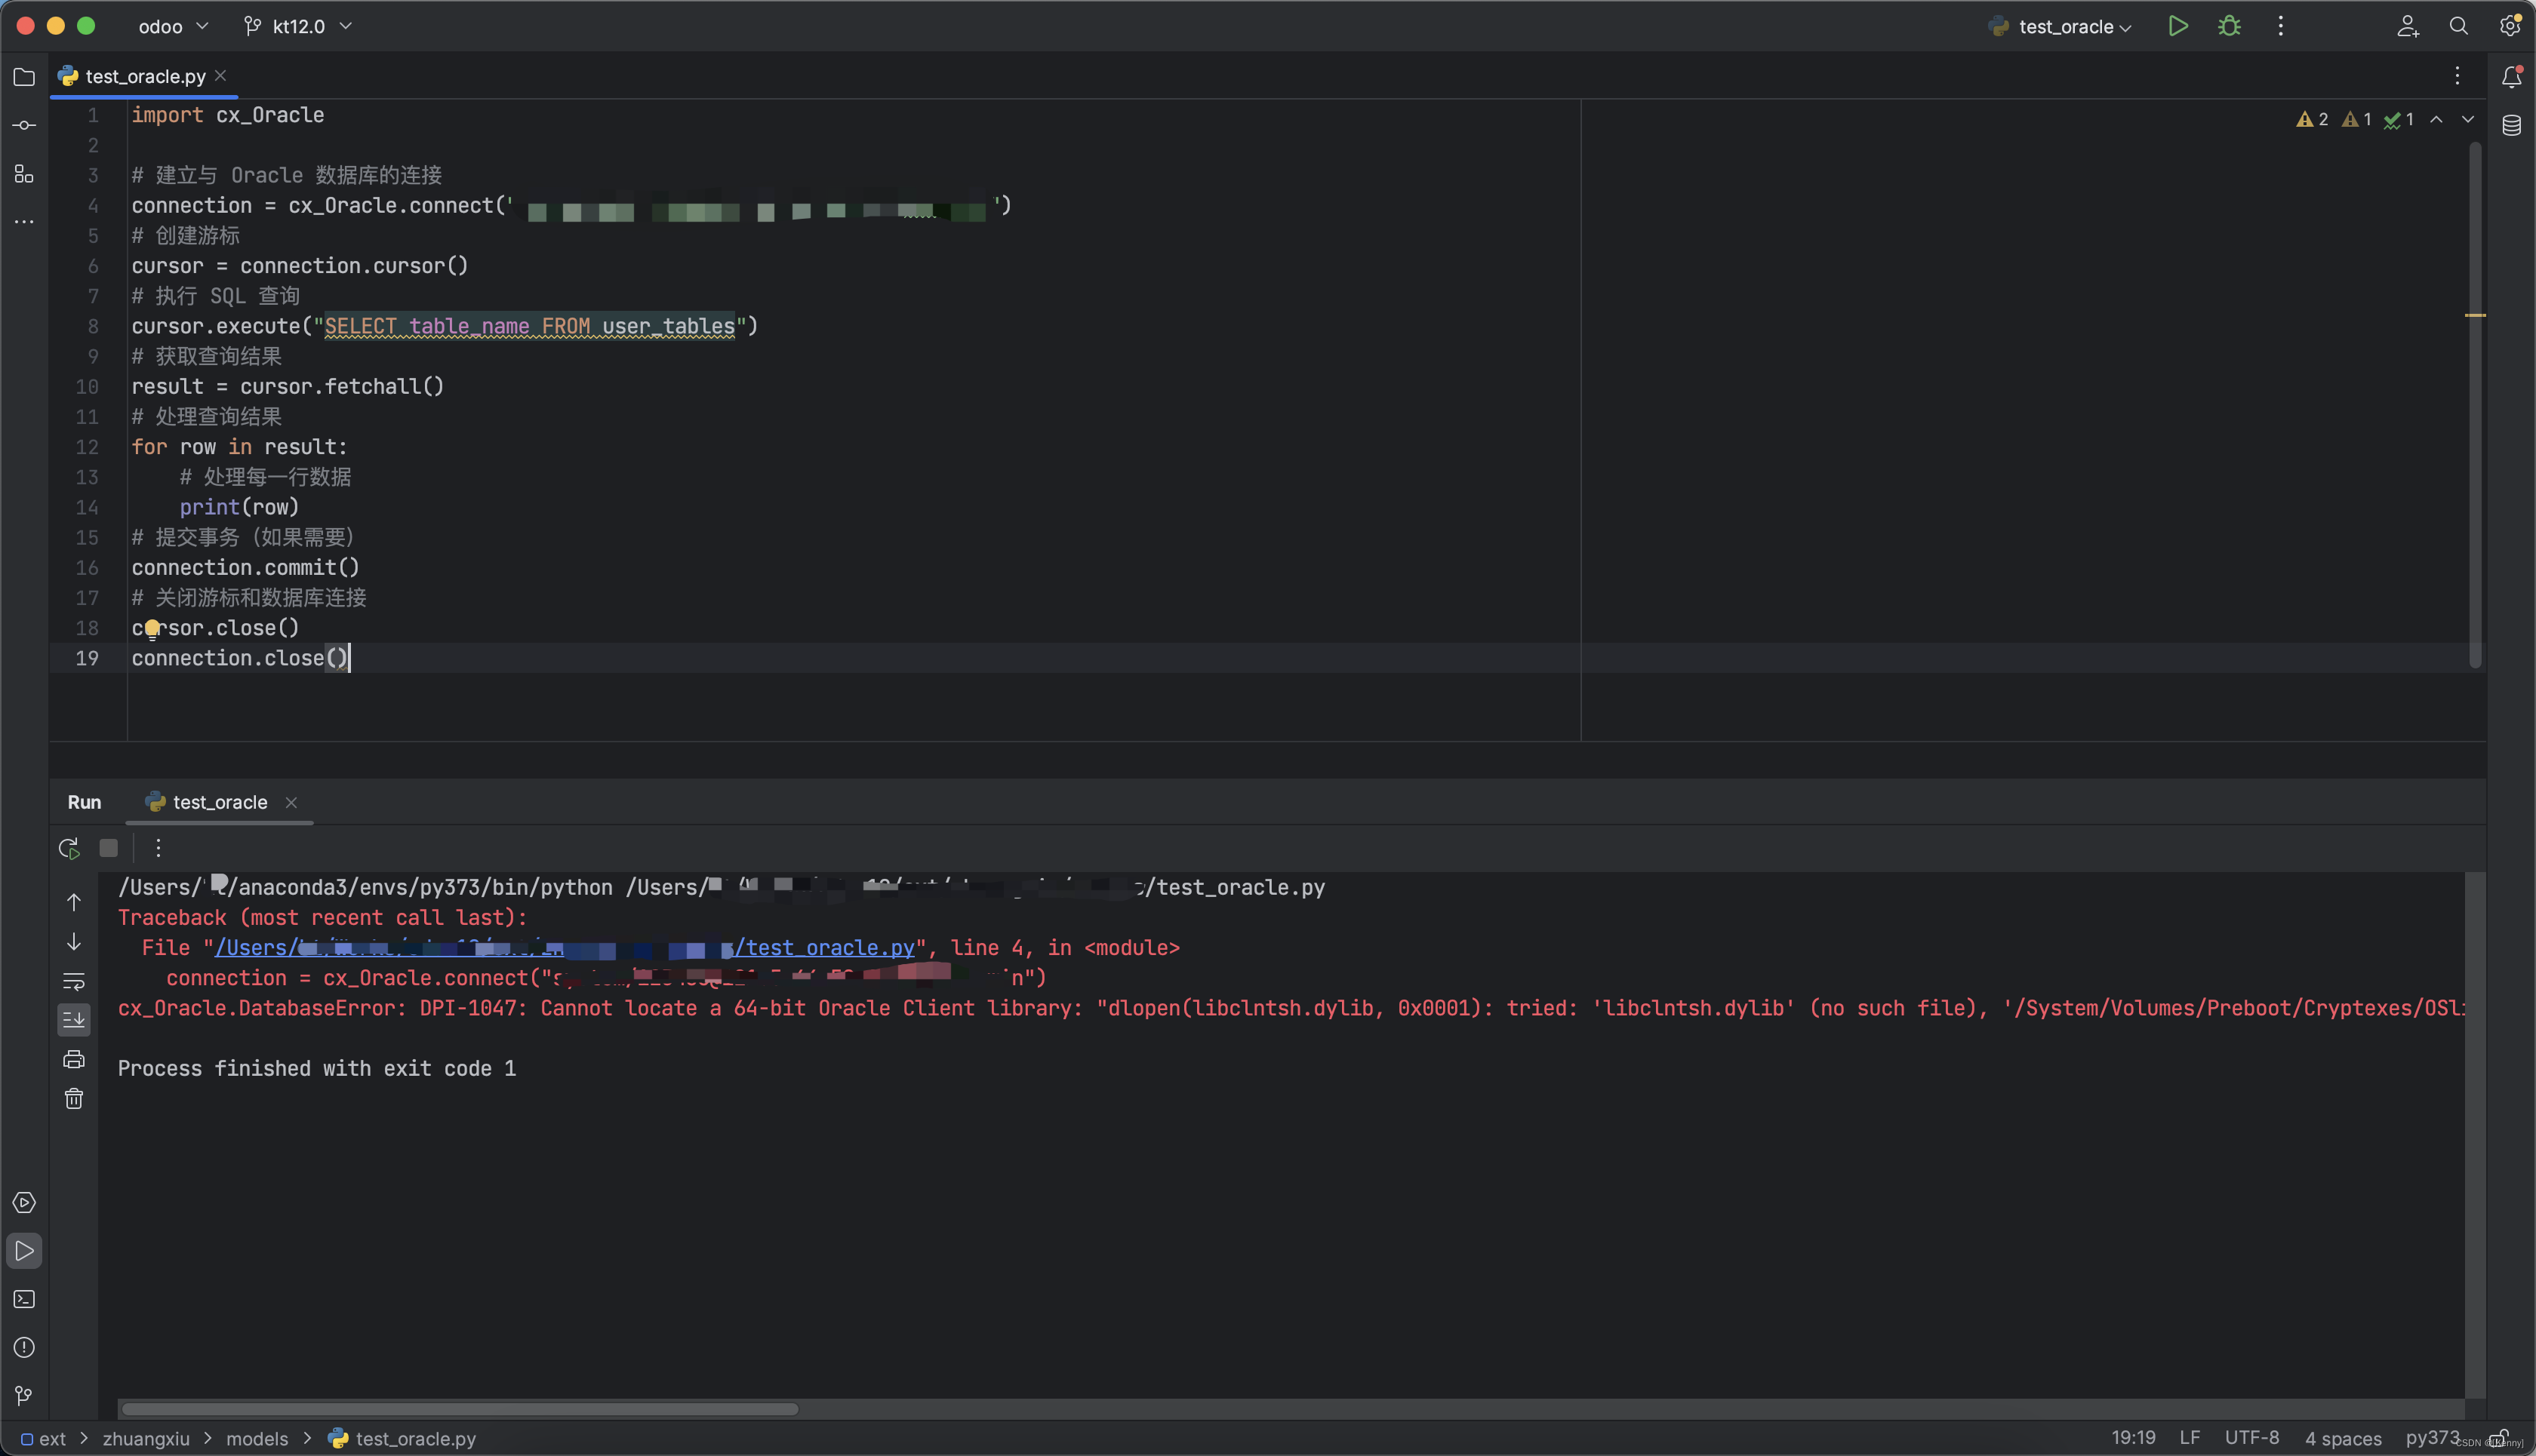This screenshot has width=2536, height=1456.
Task: Show more tool windows ellipsis in left sidebar
Action: tap(24, 222)
